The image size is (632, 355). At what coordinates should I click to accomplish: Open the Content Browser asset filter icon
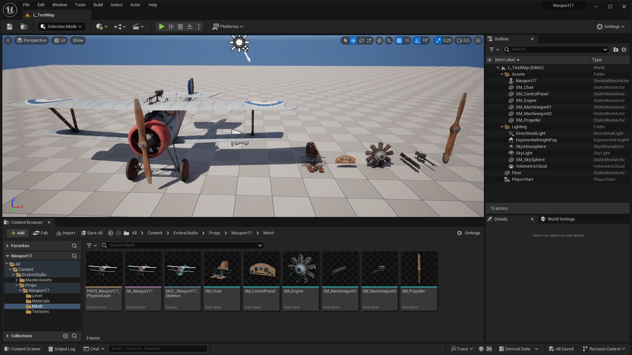coord(92,246)
